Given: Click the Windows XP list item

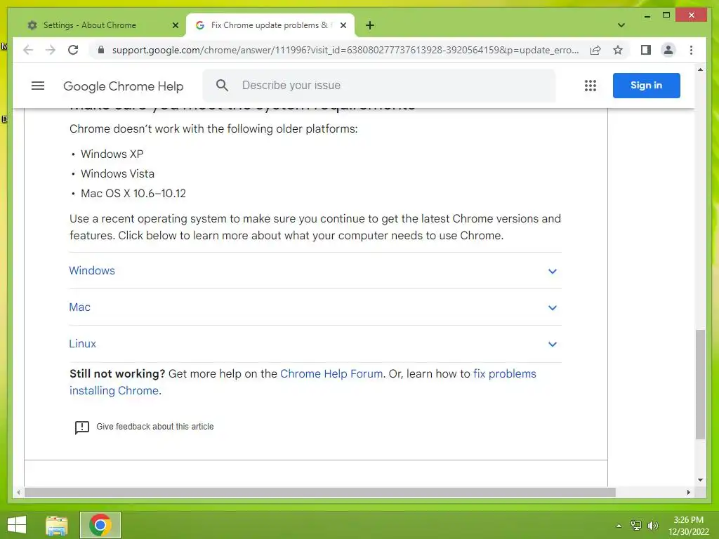Looking at the screenshot, I should [112, 154].
